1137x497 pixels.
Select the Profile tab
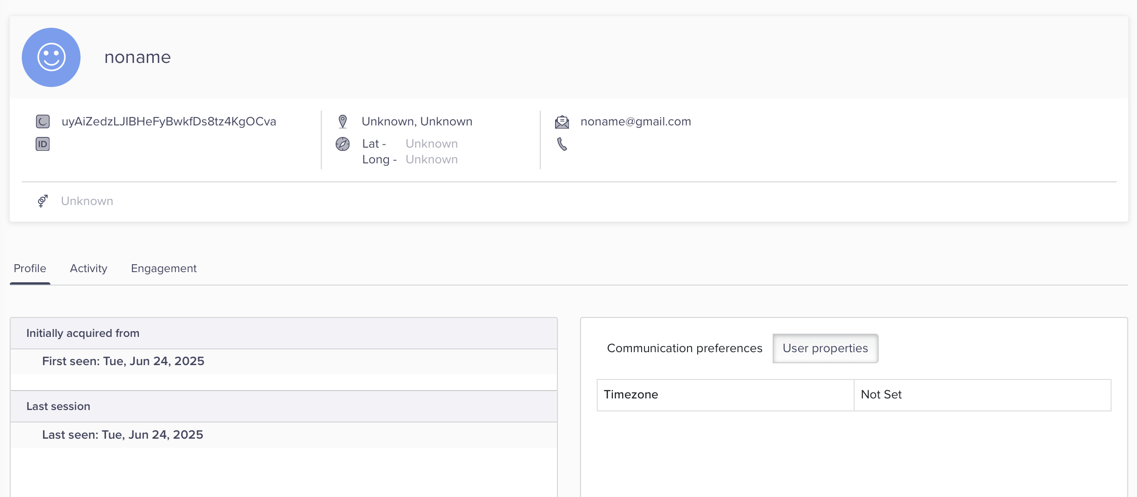tap(29, 268)
